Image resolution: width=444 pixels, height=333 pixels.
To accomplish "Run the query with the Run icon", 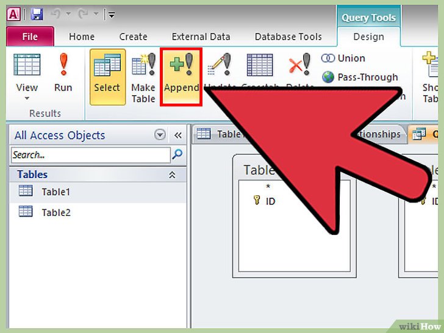I will point(63,65).
